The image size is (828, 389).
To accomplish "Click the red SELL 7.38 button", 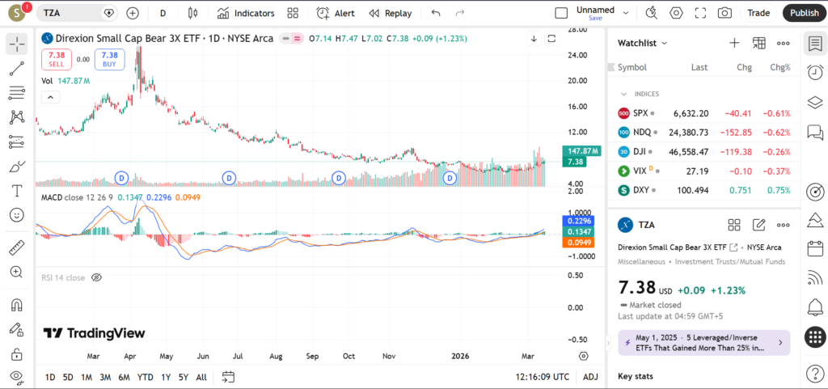I will [57, 58].
